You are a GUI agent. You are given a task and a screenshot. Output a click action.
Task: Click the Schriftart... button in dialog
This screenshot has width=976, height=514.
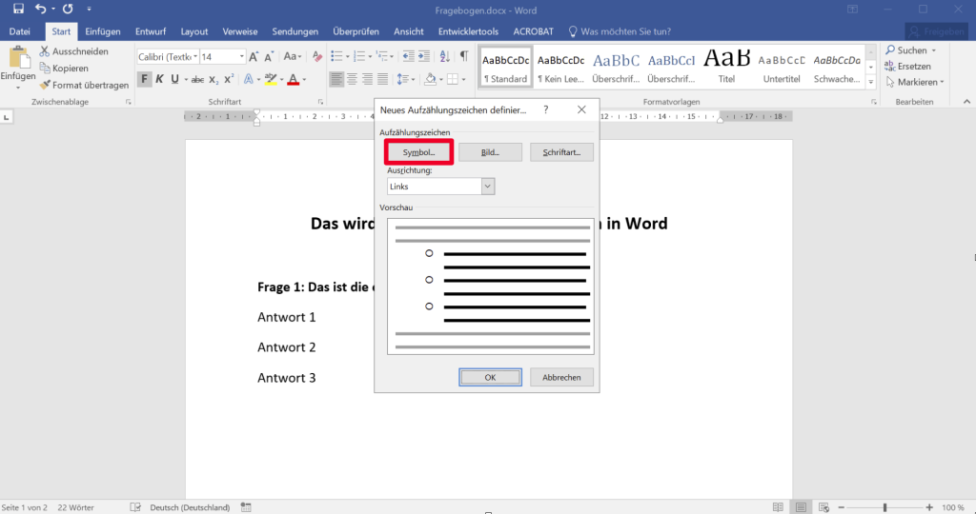tap(561, 152)
